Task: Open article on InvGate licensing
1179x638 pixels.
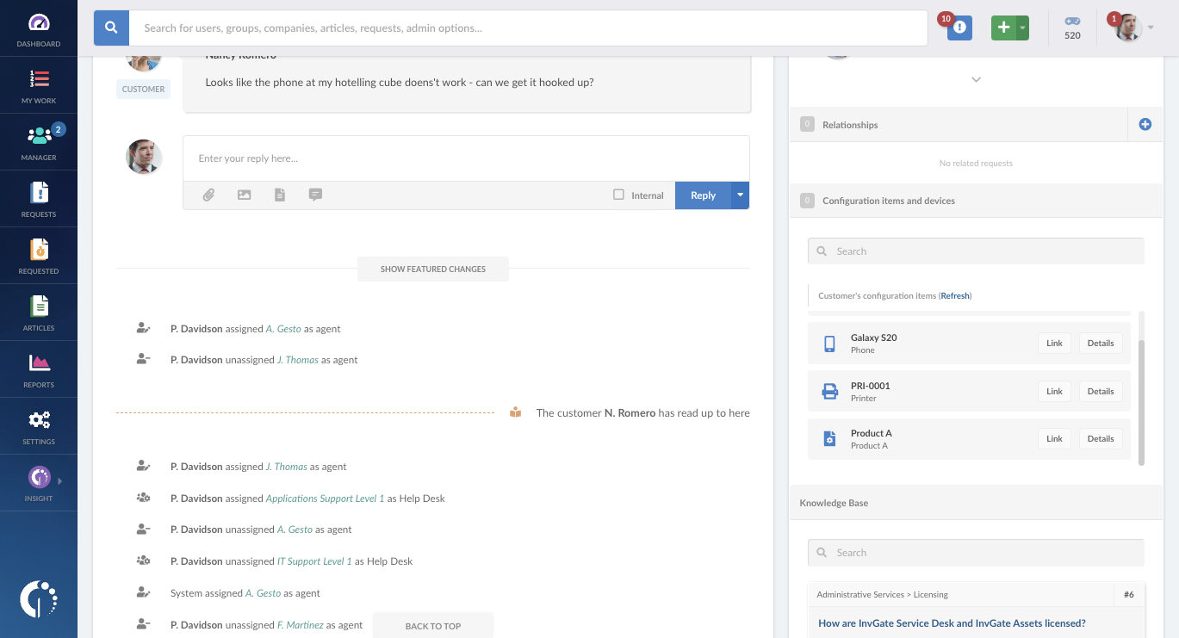Action: click(x=952, y=623)
